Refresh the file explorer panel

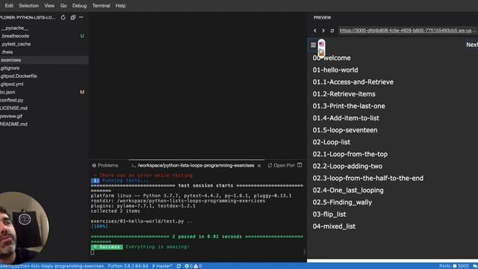tap(63, 17)
